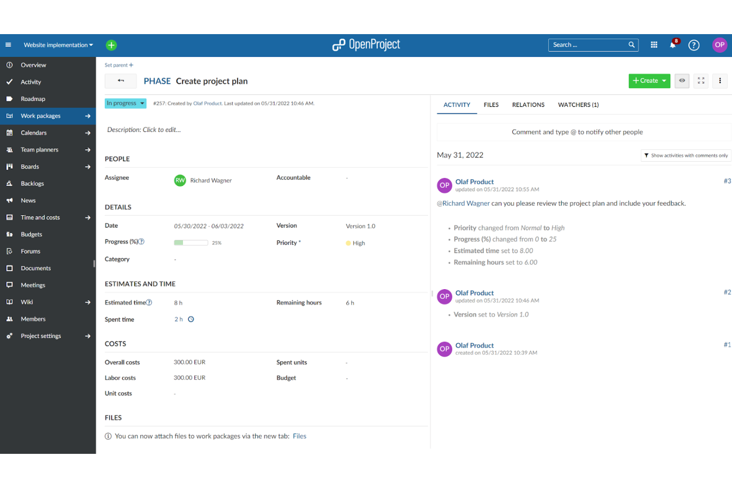
Task: Open watchers eye icon on work package
Action: [x=682, y=81]
